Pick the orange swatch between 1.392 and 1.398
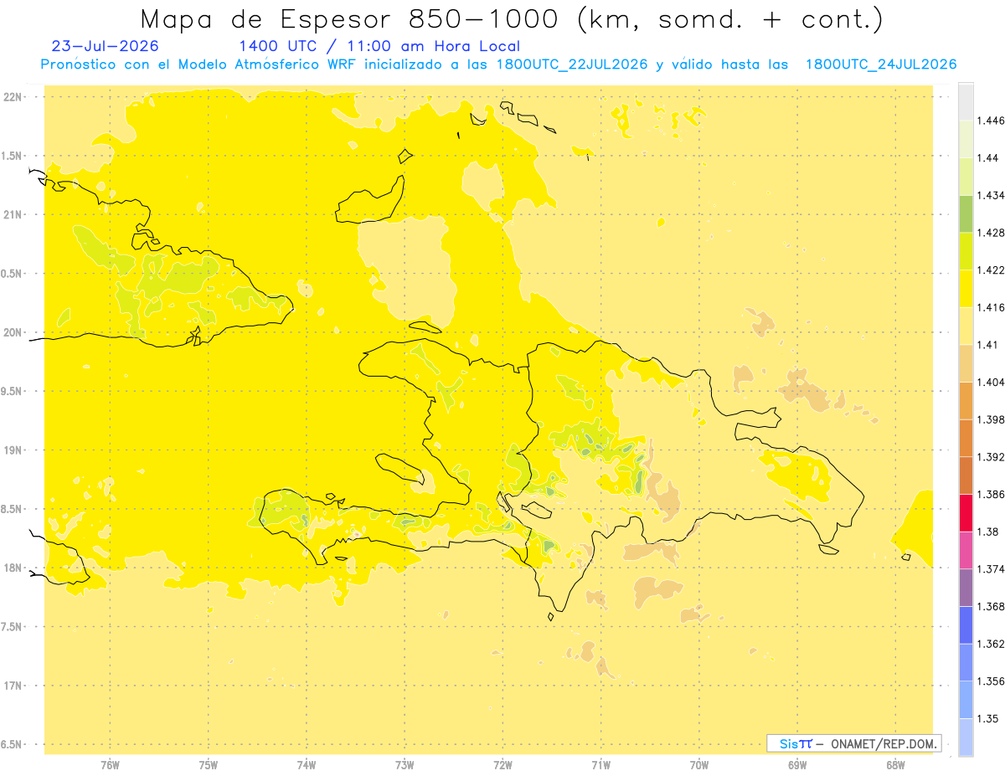Screen dimensions: 1005x776 coord(966,438)
